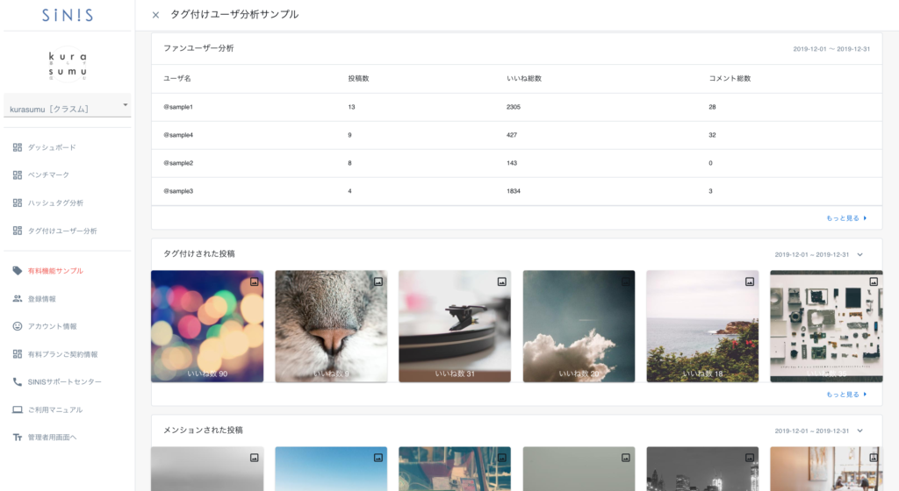Open cloud sky post with いいね数 20
The width and height of the screenshot is (899, 491).
579,326
